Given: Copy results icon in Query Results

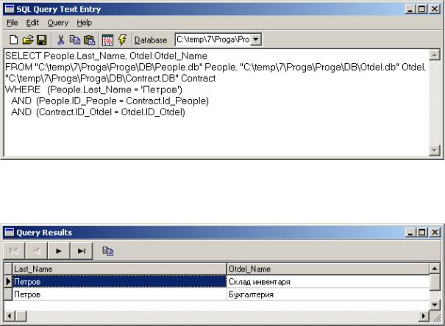Looking at the screenshot, I should (x=108, y=251).
